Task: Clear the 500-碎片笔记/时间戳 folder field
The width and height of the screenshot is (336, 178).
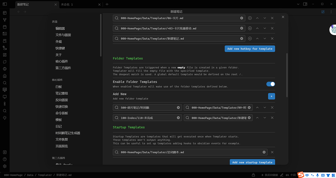Action: tap(178, 107)
